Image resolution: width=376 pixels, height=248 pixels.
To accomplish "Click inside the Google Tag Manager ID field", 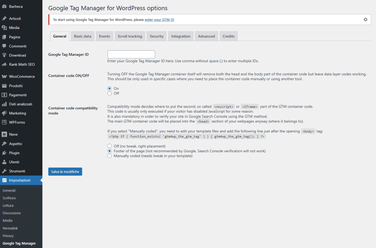I will pyautogui.click(x=131, y=54).
